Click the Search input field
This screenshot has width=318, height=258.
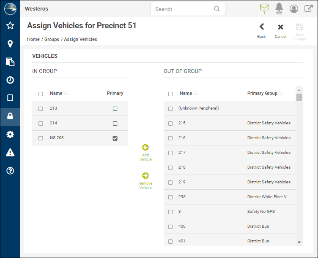184,9
